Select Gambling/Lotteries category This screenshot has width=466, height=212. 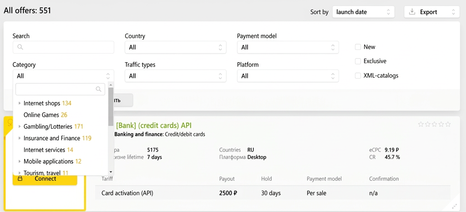[53, 127]
